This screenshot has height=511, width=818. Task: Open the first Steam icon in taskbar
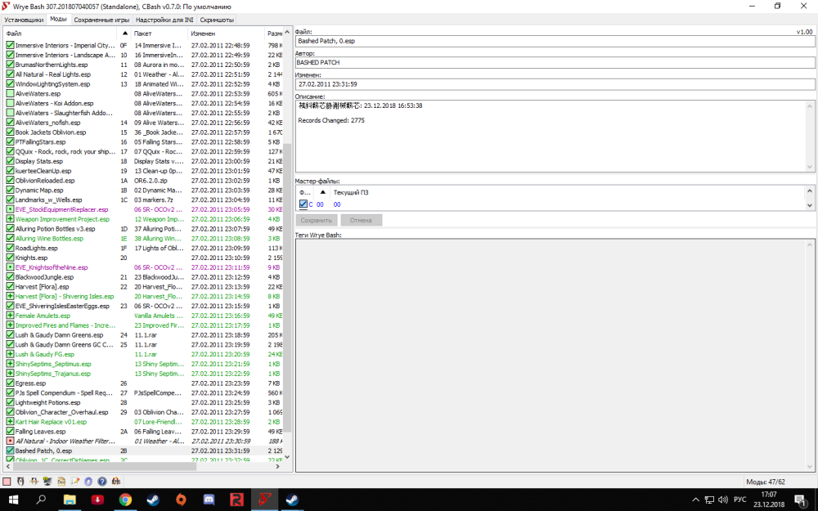153,500
